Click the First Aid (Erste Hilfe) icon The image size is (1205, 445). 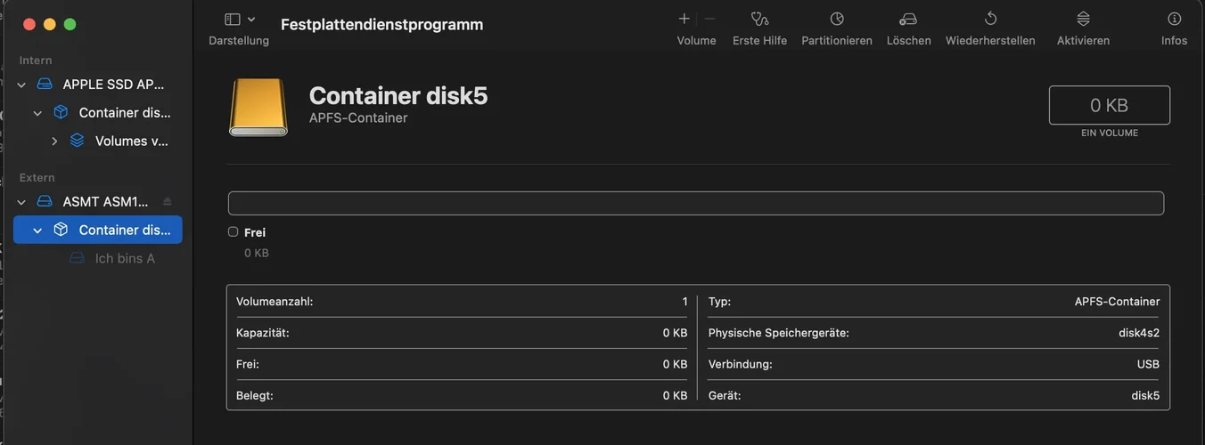759,19
